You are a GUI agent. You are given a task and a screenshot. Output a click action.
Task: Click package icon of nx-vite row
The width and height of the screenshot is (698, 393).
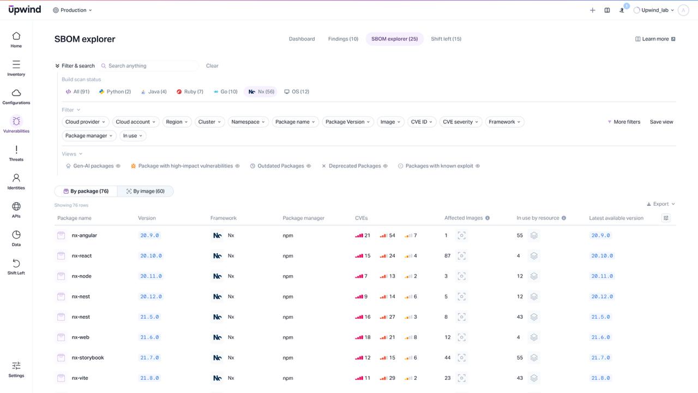click(x=62, y=378)
